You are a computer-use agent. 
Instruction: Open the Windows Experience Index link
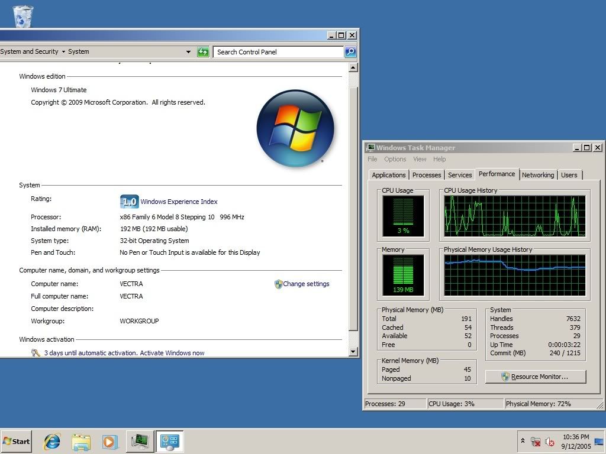[179, 202]
